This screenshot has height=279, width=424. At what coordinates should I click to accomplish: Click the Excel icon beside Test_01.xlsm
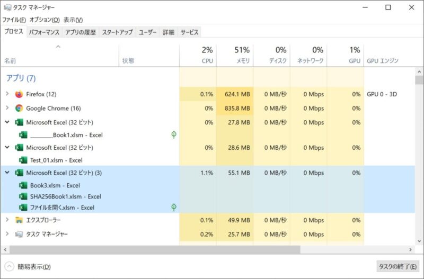coord(23,160)
